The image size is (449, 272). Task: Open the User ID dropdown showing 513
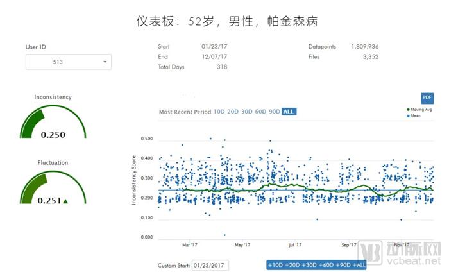[x=69, y=62]
